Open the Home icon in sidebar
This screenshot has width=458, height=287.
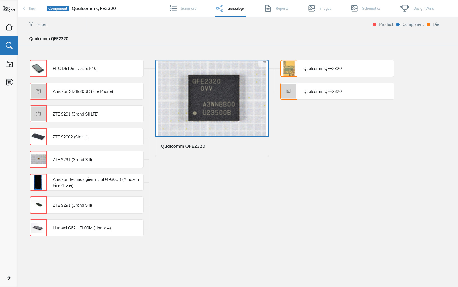tap(9, 27)
